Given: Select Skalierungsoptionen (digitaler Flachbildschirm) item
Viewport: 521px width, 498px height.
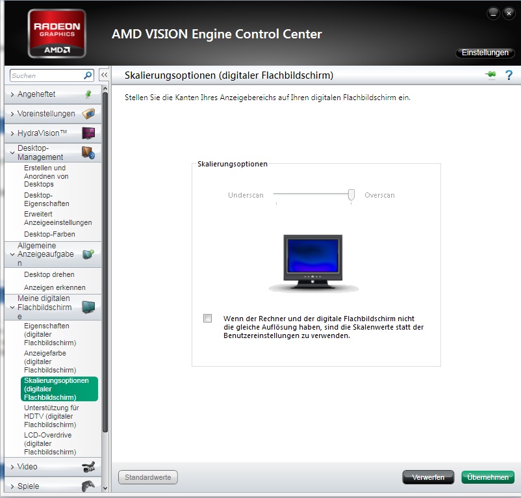Looking at the screenshot, I should pos(59,389).
